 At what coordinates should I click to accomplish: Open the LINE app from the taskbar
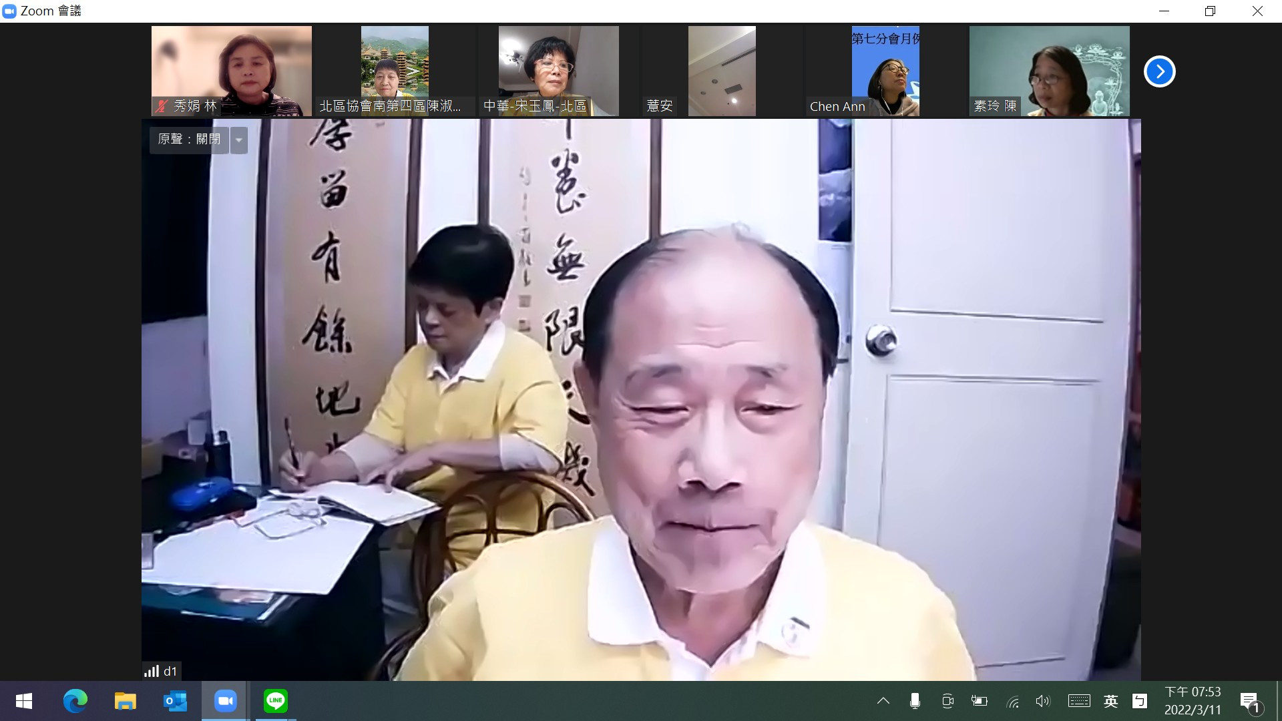pyautogui.click(x=275, y=701)
